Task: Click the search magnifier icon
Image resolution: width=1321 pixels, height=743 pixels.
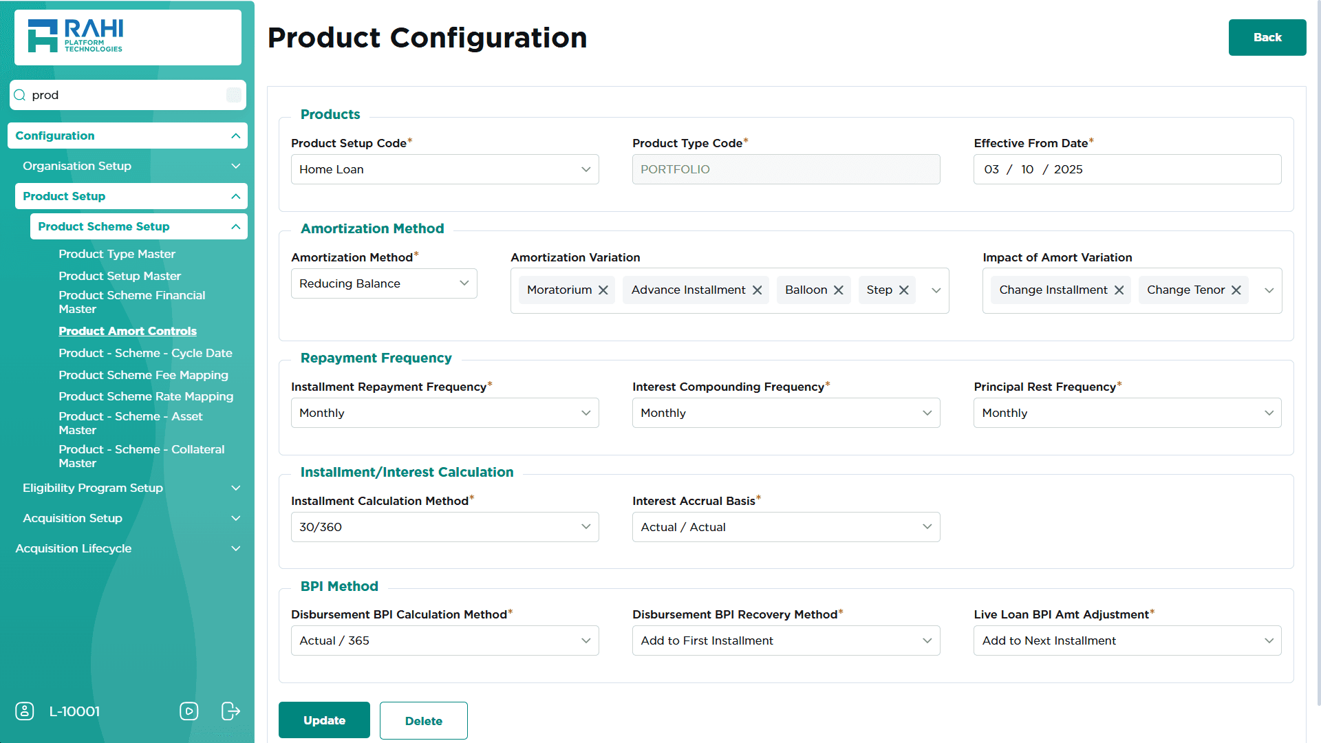Action: click(x=20, y=95)
